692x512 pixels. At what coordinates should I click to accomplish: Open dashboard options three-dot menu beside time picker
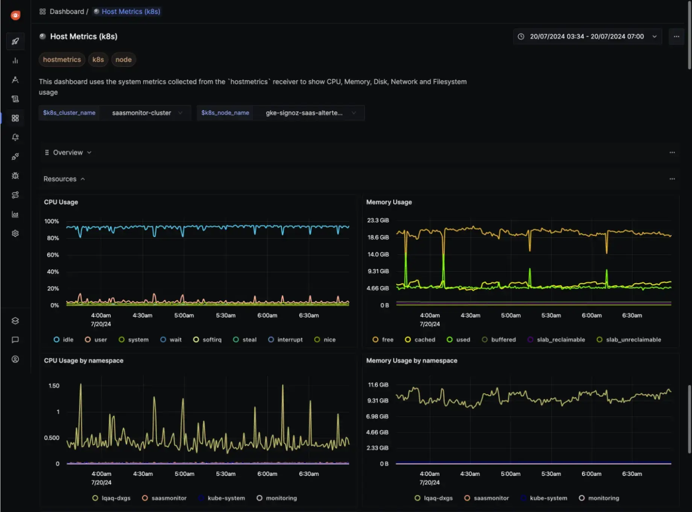click(677, 37)
